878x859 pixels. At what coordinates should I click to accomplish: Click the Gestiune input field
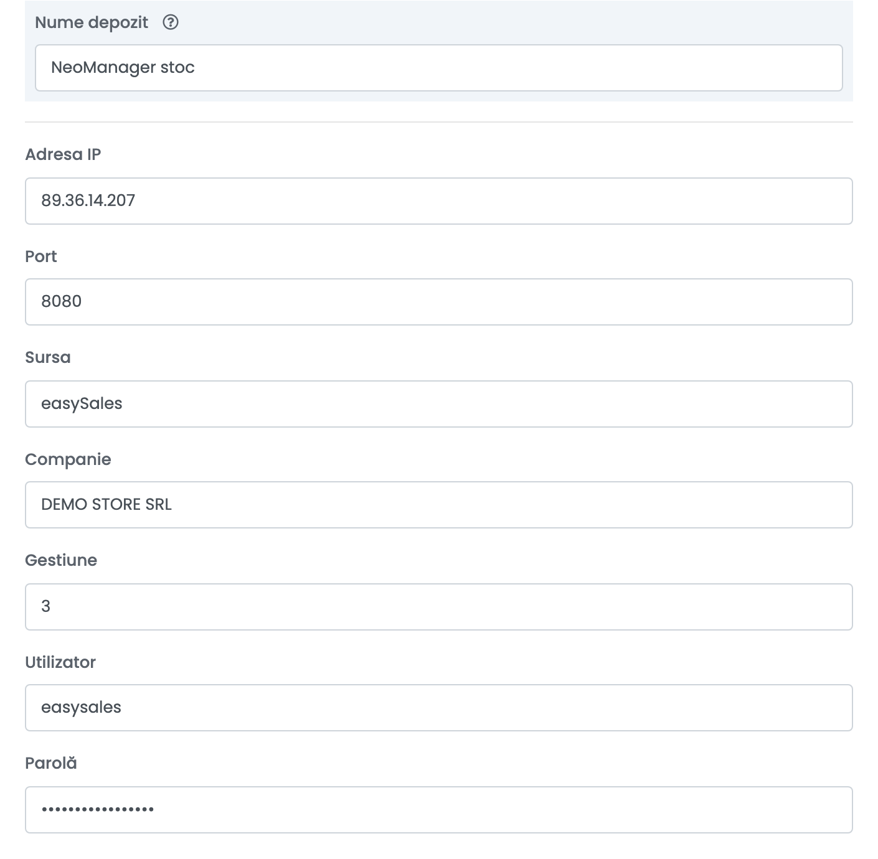tap(439, 607)
